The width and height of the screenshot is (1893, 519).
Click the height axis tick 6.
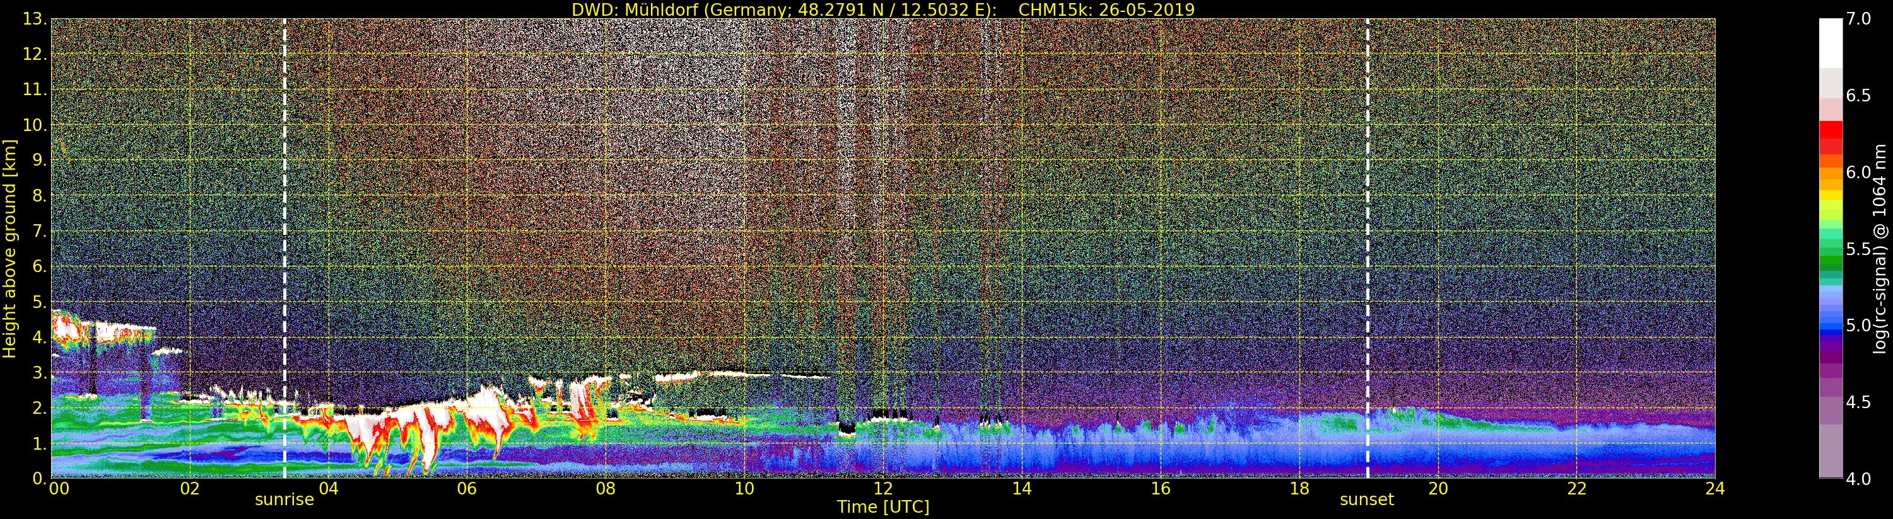coord(39,266)
